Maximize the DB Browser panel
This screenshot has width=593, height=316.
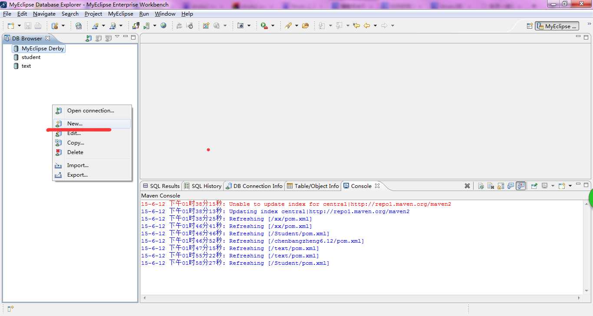tap(133, 37)
